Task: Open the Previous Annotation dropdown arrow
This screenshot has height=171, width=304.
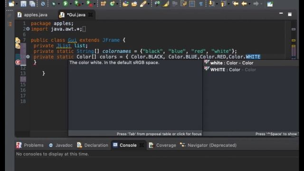Action: click(229, 4)
